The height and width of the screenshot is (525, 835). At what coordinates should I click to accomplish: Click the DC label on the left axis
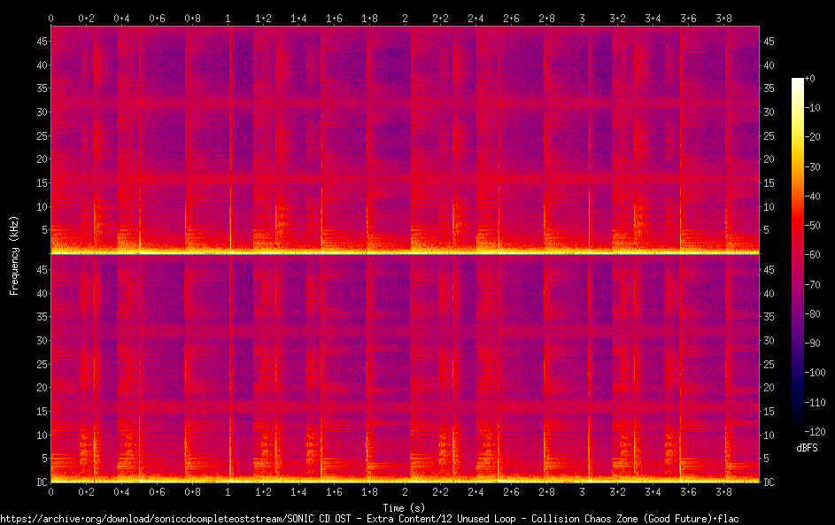pyautogui.click(x=40, y=483)
